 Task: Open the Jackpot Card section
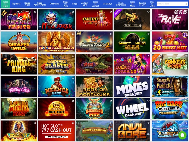[84, 4]
